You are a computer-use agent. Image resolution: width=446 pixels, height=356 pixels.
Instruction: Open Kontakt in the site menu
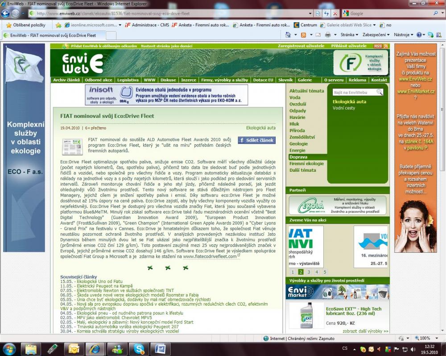pyautogui.click(x=379, y=80)
